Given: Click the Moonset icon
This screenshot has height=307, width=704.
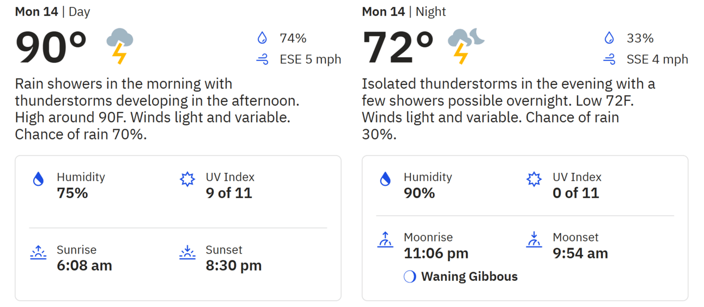Looking at the screenshot, I should (534, 239).
